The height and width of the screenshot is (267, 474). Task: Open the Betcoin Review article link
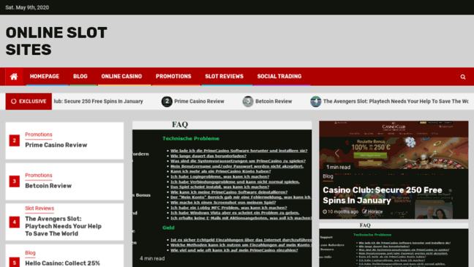pos(48,186)
